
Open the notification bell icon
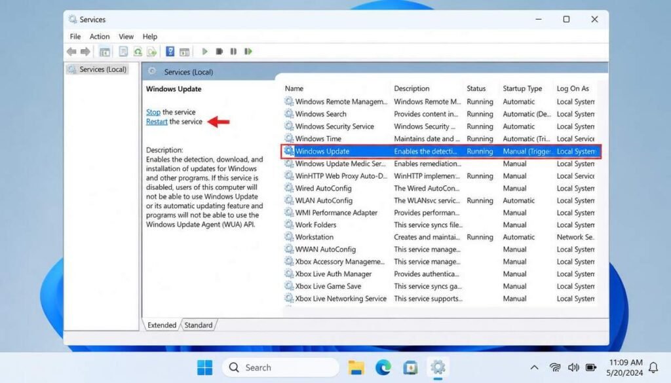pyautogui.click(x=653, y=367)
